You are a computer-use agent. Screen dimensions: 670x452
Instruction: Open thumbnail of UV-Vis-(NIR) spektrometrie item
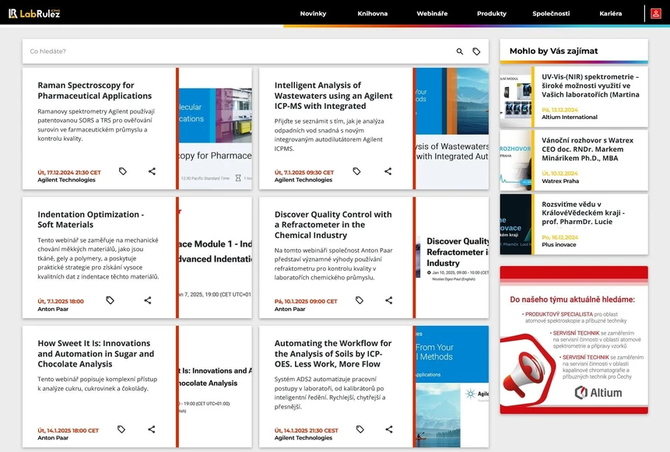coord(516,97)
